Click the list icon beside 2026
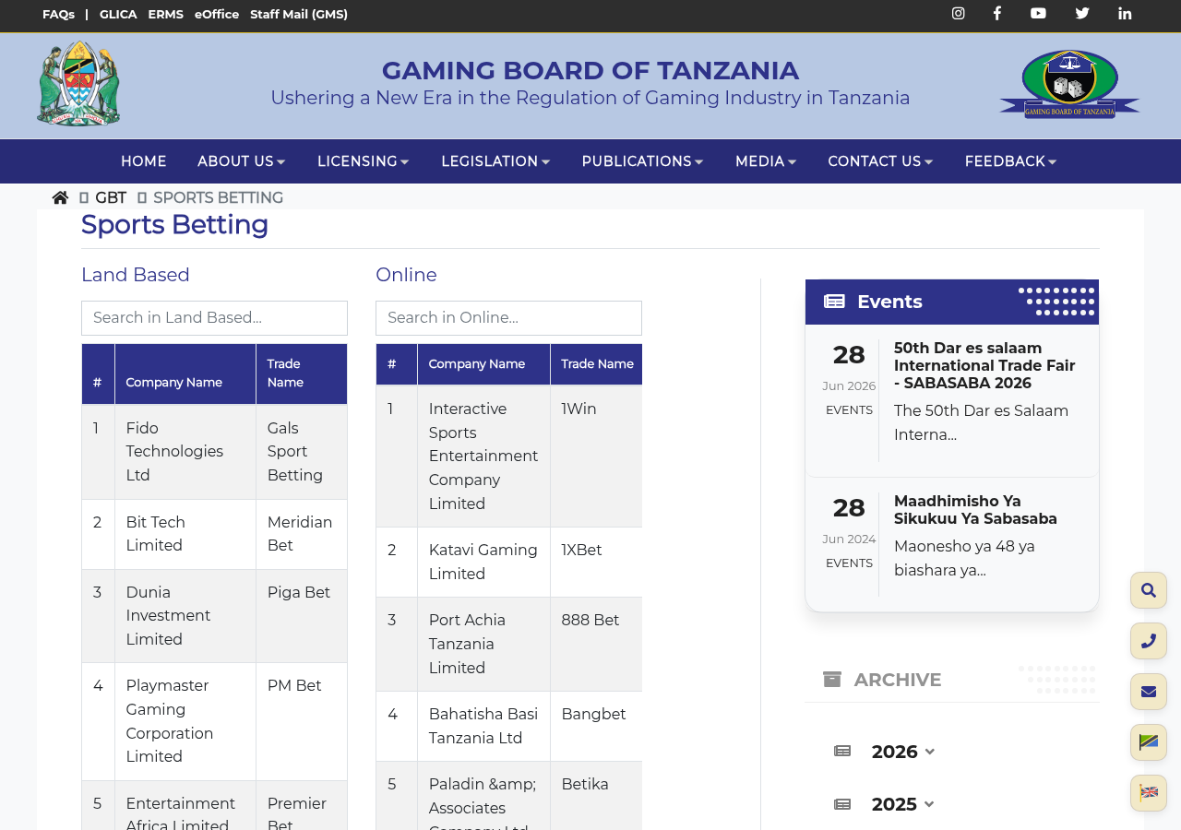This screenshot has height=830, width=1181. point(842,752)
